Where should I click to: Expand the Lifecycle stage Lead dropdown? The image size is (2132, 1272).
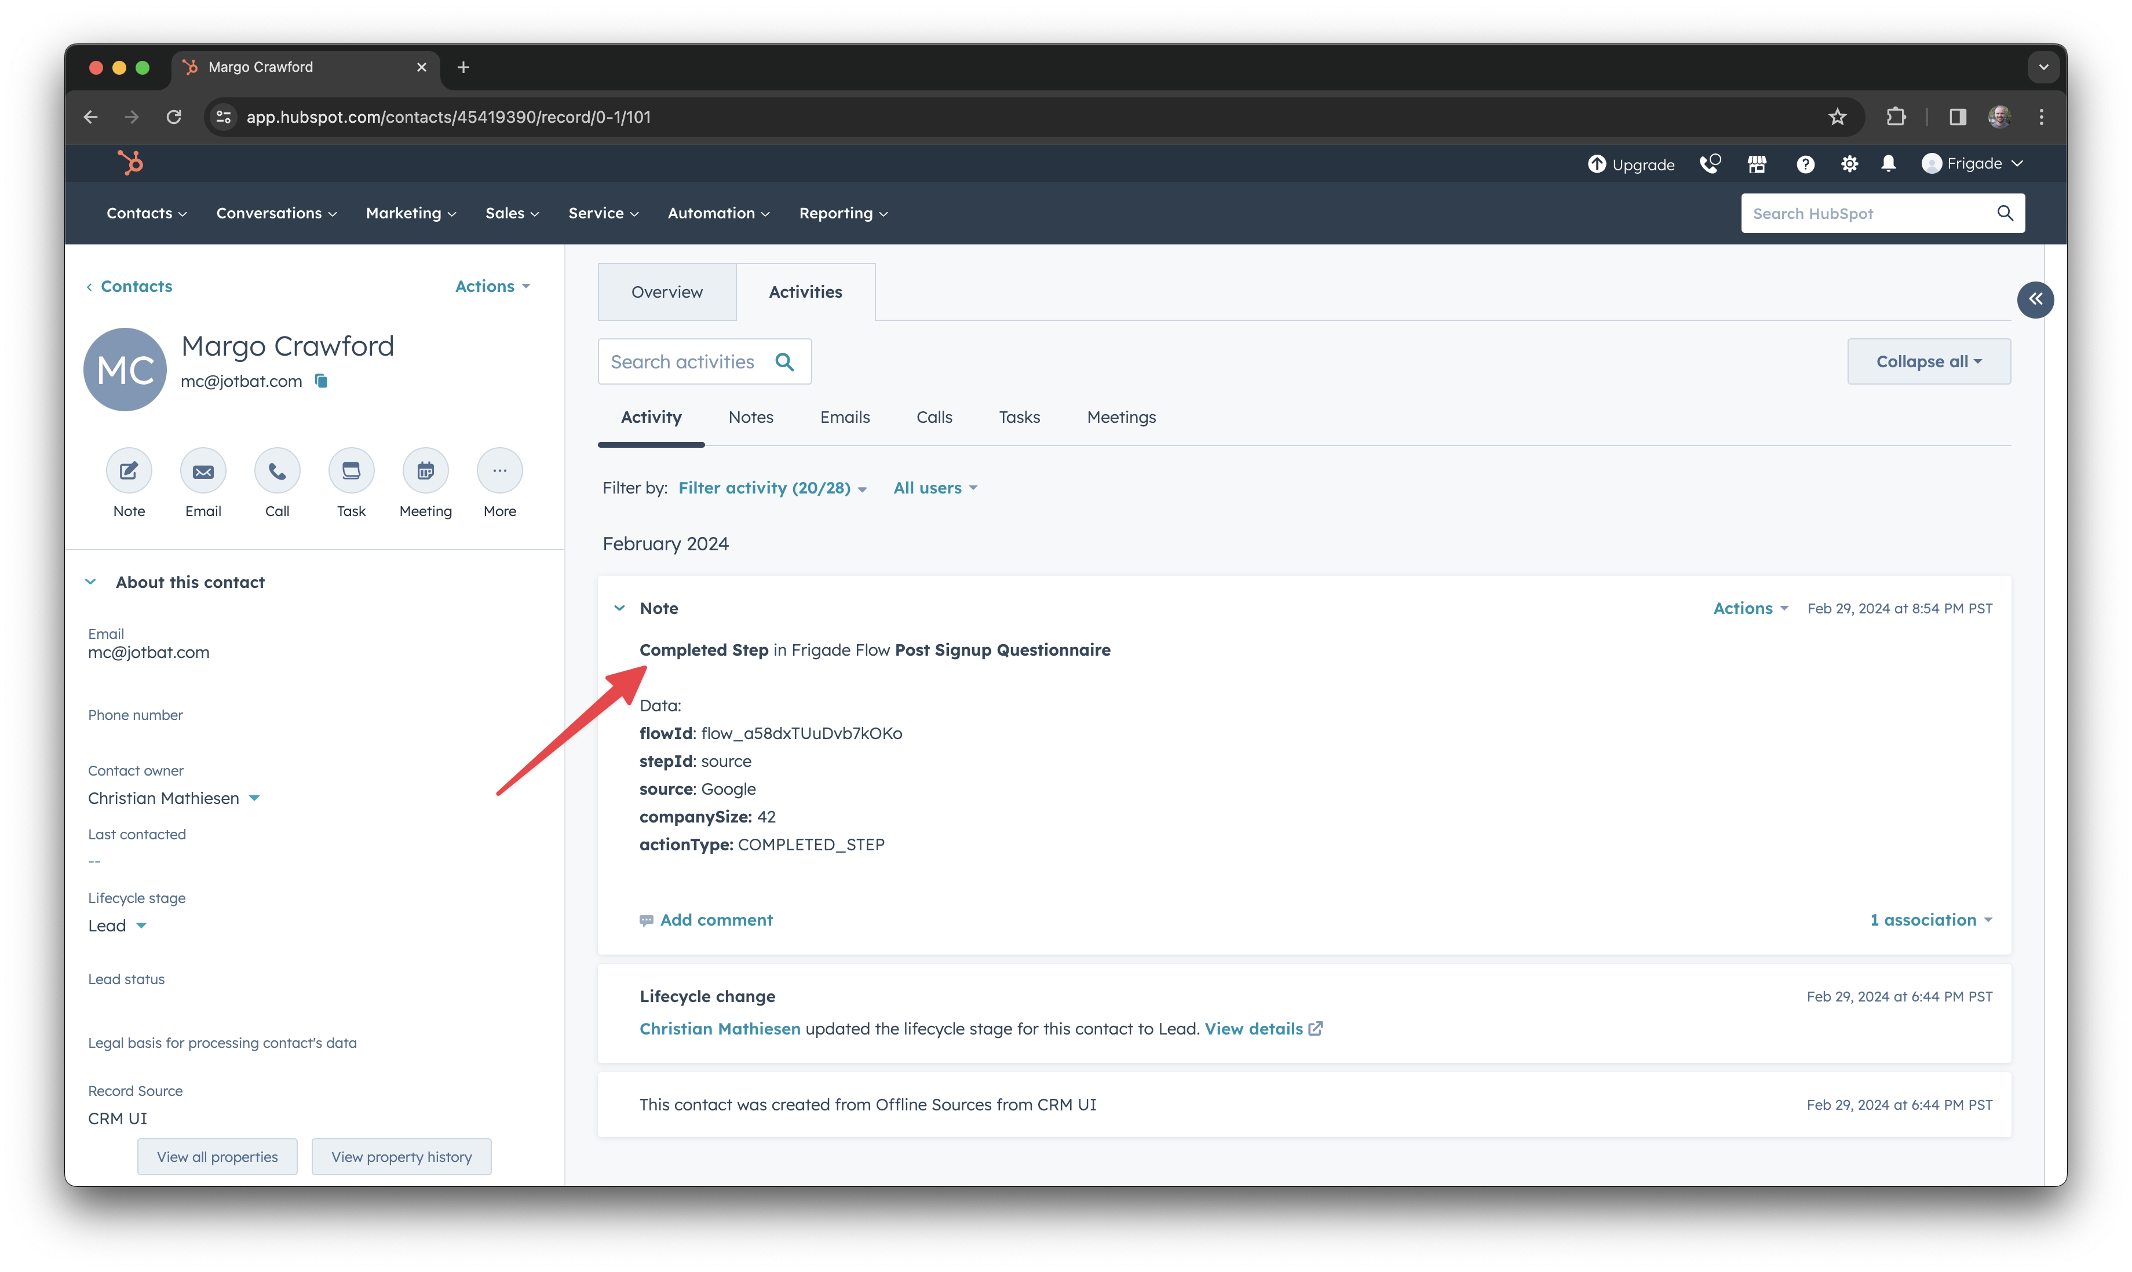[x=141, y=926]
